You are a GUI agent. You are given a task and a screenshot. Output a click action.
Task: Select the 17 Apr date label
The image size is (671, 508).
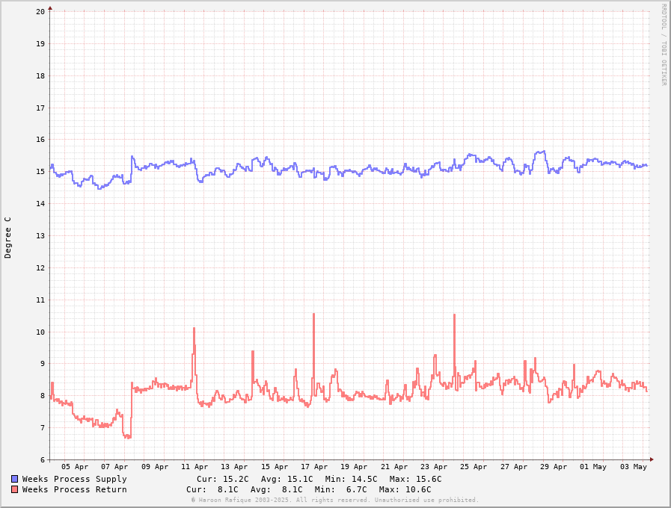point(314,467)
